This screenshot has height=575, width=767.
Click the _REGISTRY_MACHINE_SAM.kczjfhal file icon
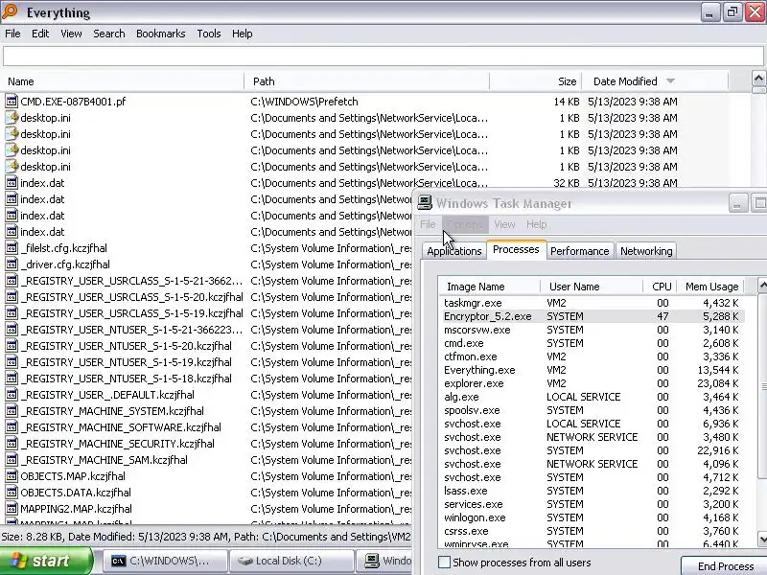tap(12, 460)
